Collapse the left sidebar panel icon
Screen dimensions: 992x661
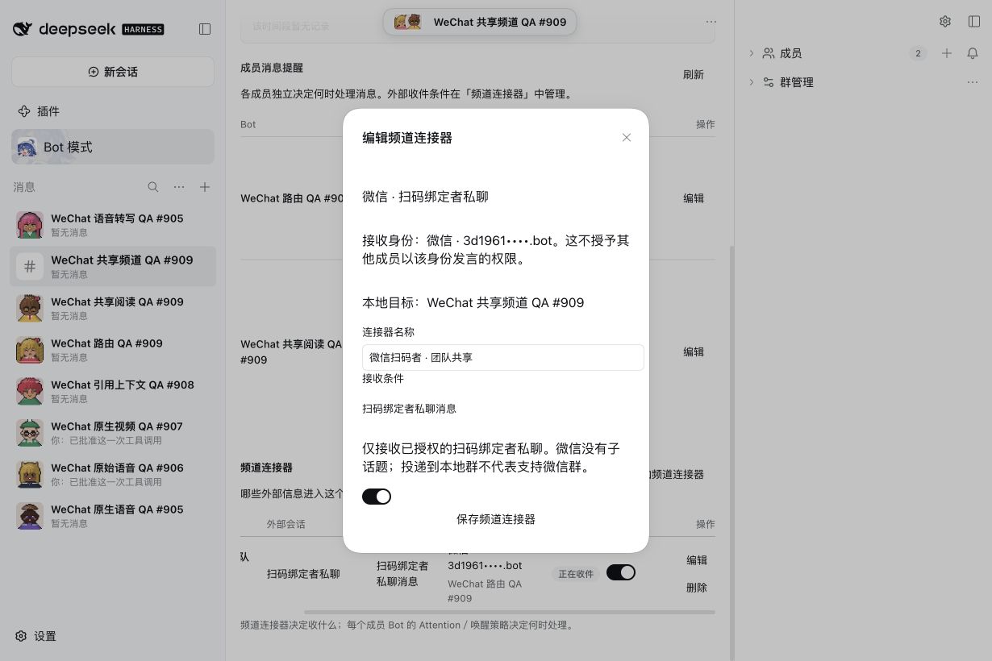205,29
